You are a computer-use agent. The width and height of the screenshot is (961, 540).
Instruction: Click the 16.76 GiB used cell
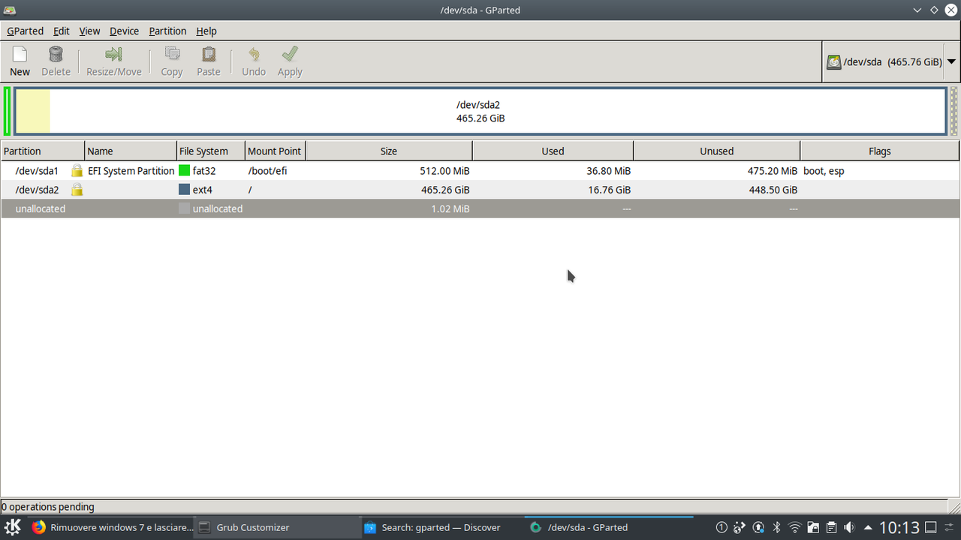pos(610,190)
